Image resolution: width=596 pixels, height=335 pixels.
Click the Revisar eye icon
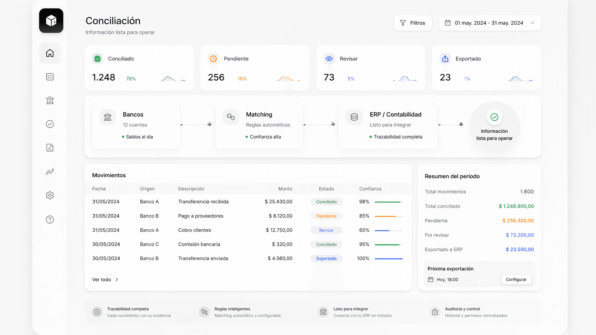click(329, 59)
